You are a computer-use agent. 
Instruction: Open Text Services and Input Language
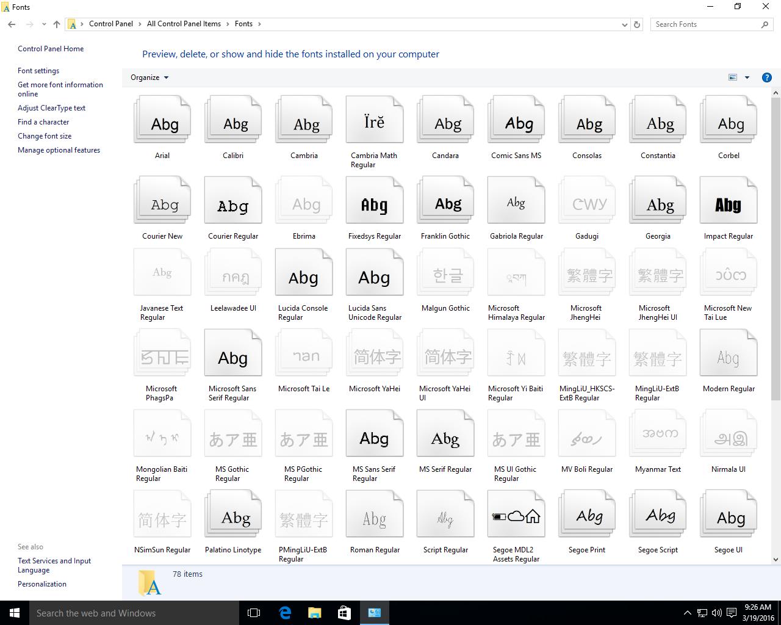pyautogui.click(x=54, y=565)
